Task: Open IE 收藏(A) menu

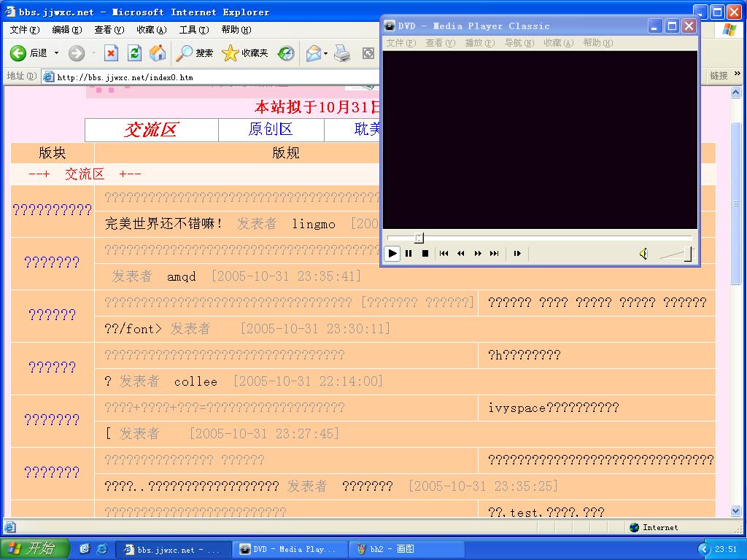Action: [x=152, y=29]
